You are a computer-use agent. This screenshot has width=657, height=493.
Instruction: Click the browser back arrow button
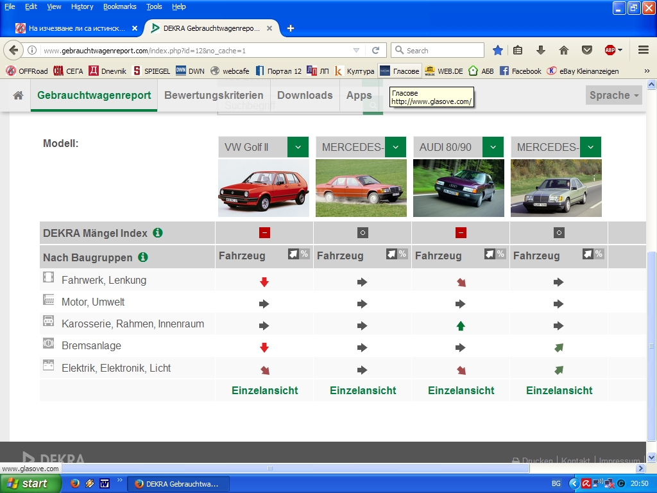13,50
